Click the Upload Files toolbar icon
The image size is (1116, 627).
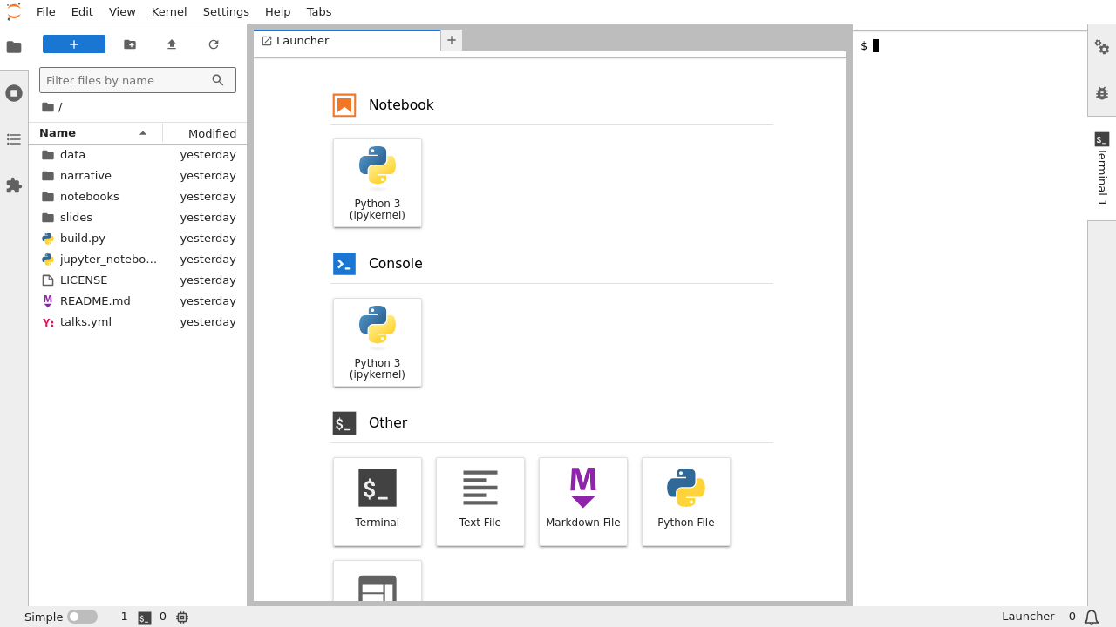[x=172, y=44]
